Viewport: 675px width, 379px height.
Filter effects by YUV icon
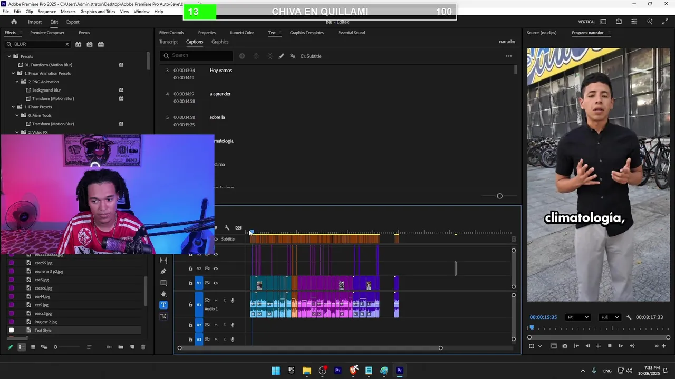pos(101,44)
